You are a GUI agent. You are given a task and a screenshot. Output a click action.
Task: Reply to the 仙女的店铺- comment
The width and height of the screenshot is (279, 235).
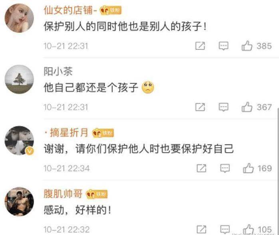(x=223, y=46)
